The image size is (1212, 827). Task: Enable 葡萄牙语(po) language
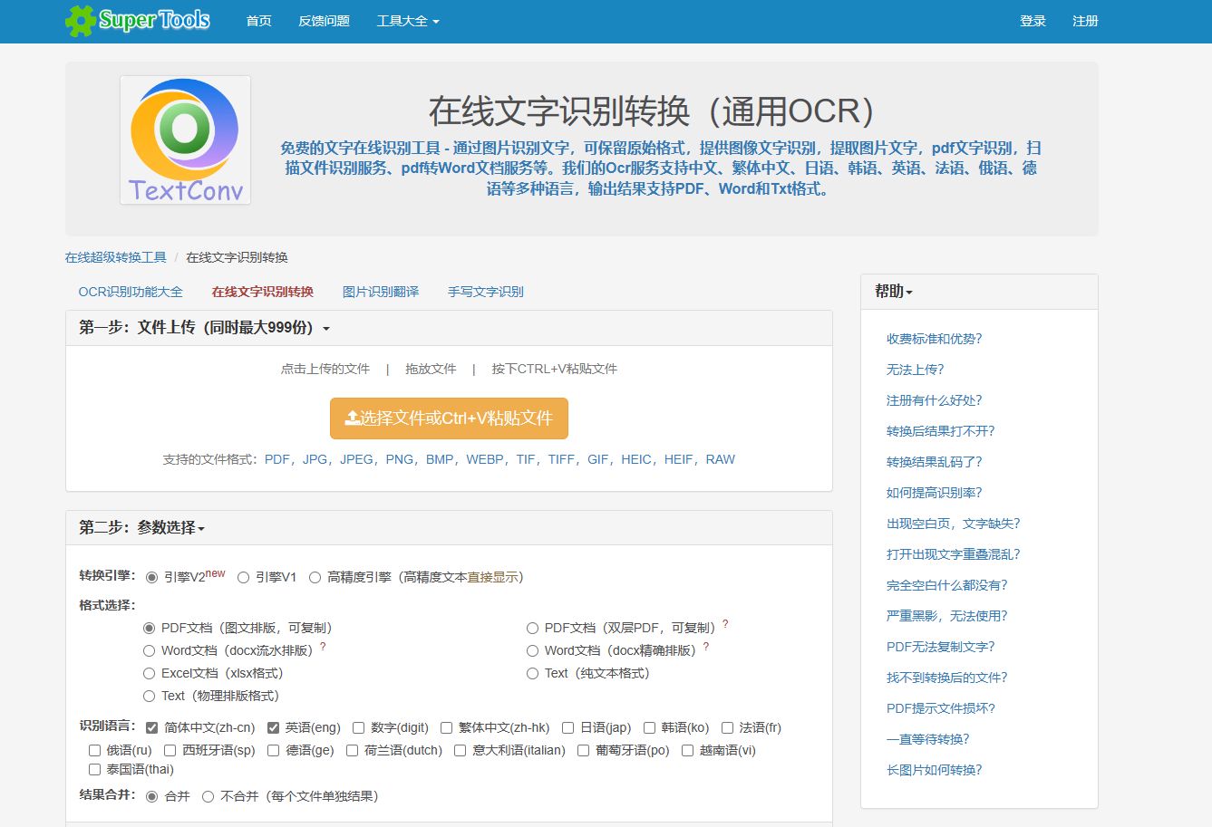click(x=583, y=750)
